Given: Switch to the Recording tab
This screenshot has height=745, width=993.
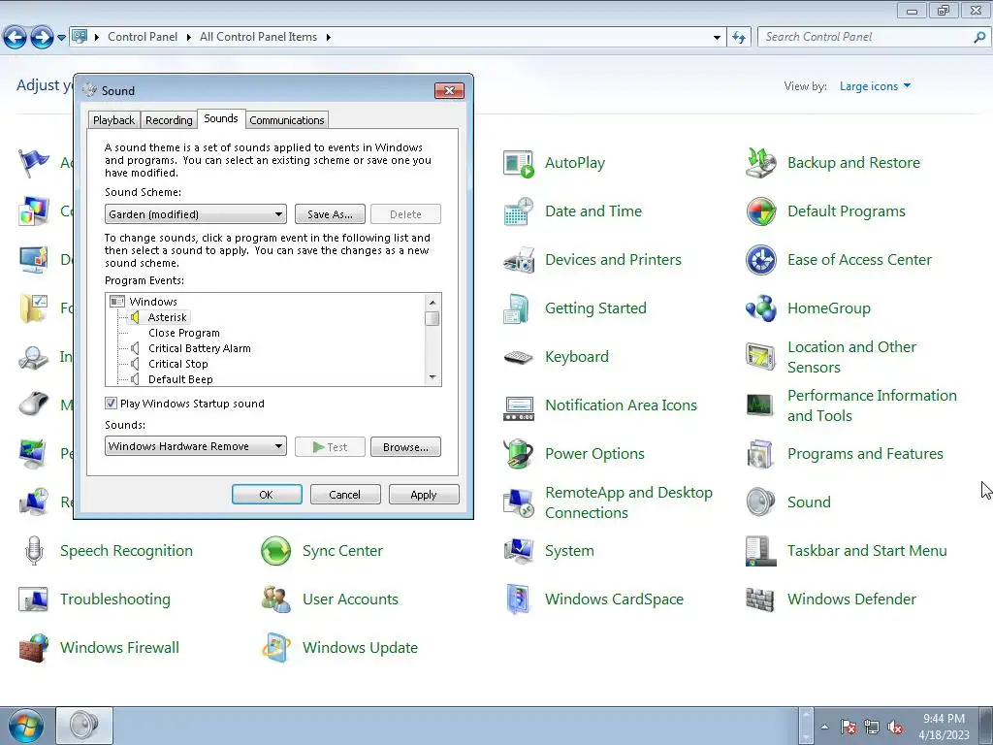Looking at the screenshot, I should point(169,120).
